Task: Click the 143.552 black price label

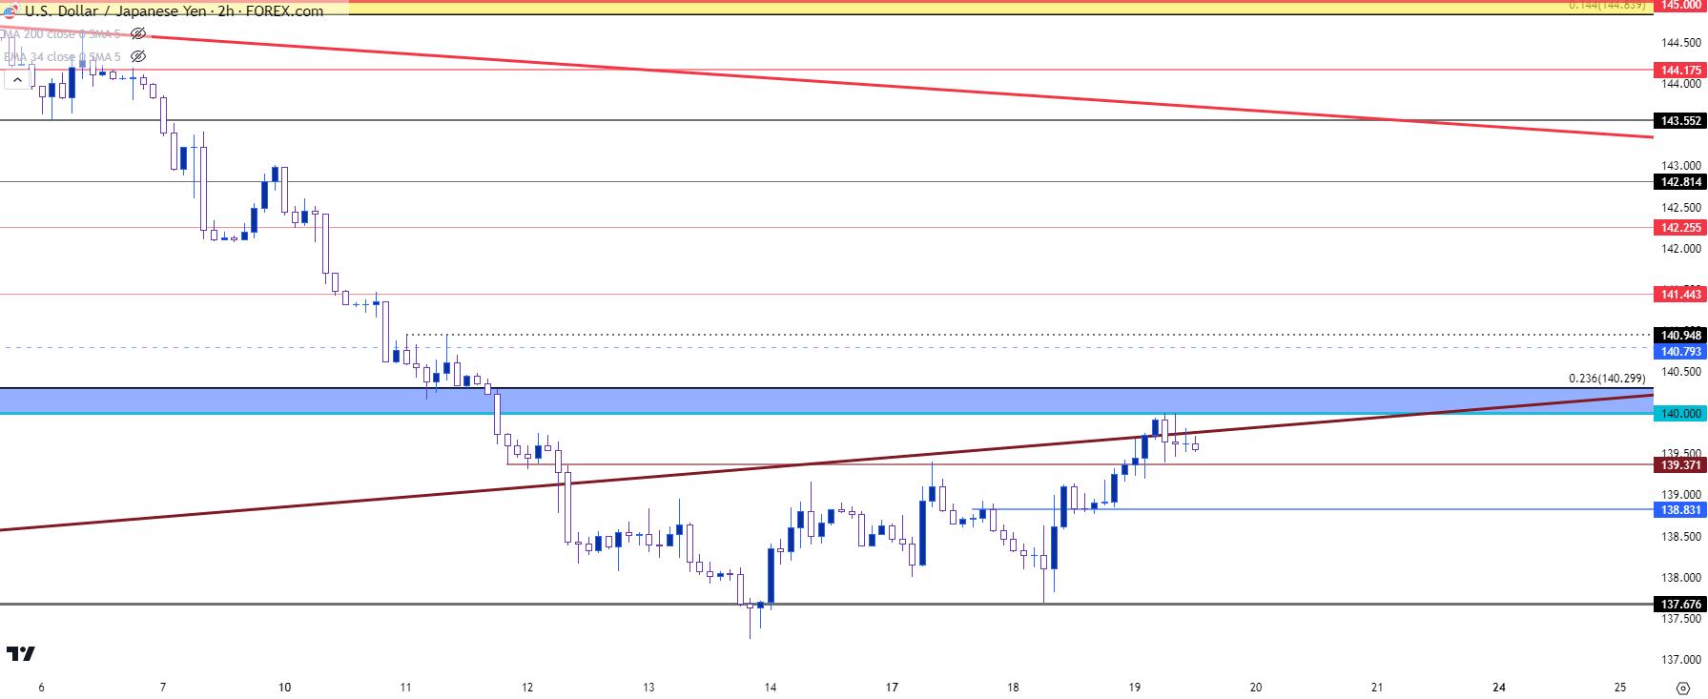Action: [x=1680, y=120]
